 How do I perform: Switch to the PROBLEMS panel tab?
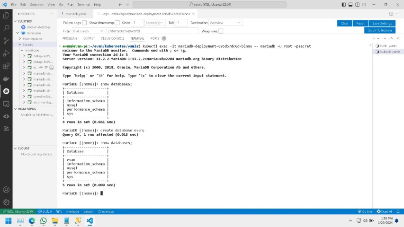coord(70,38)
